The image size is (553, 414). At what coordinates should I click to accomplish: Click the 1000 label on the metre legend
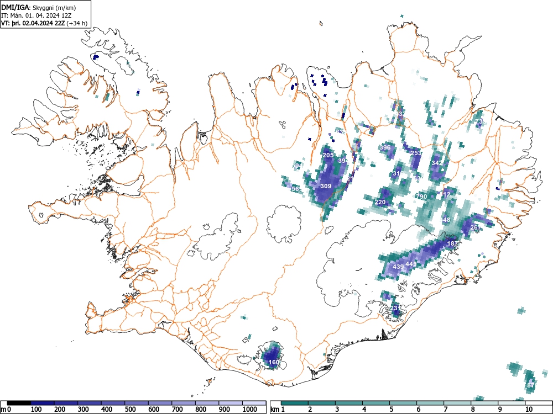click(250, 410)
